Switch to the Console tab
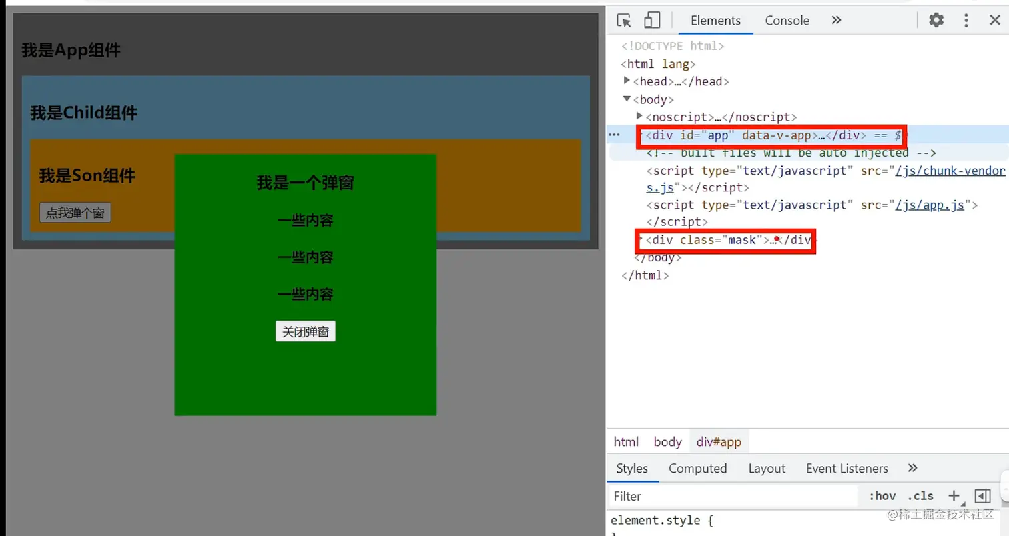This screenshot has width=1009, height=536. pyautogui.click(x=787, y=21)
